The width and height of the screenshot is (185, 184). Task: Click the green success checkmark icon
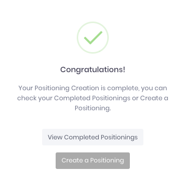pos(93,38)
